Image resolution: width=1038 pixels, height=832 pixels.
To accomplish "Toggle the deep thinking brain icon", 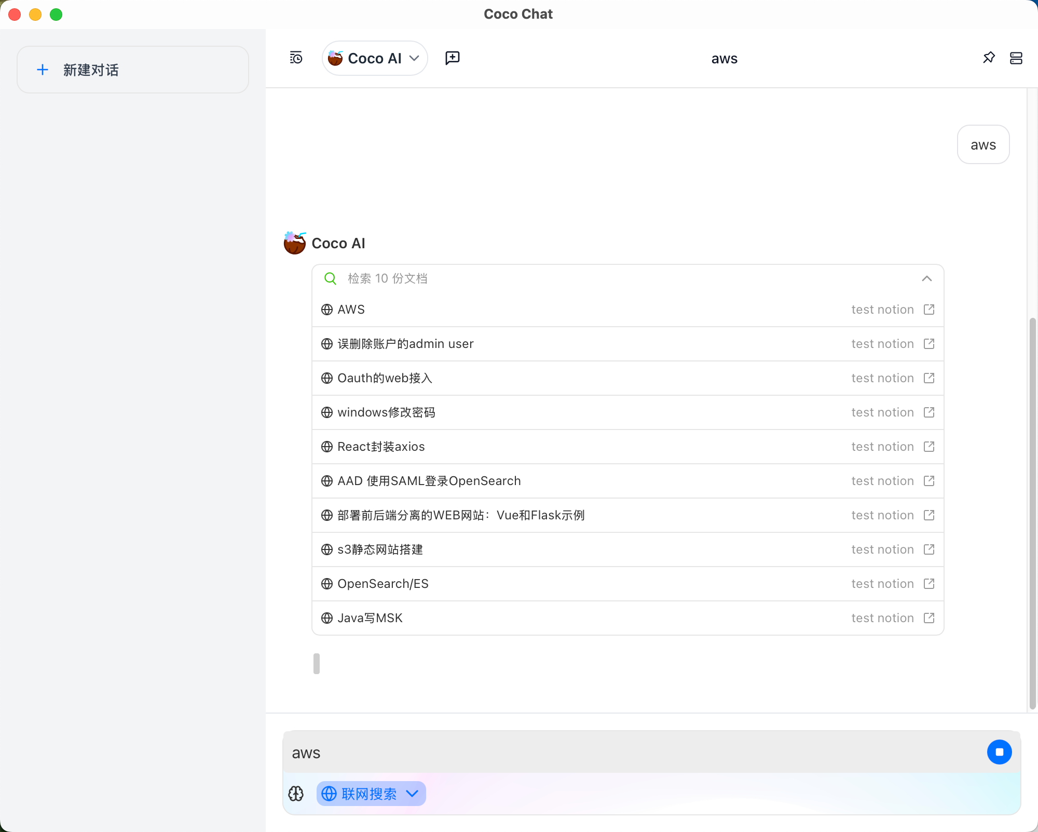I will coord(296,794).
